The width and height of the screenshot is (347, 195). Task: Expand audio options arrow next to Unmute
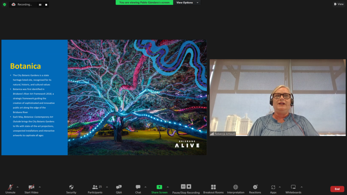point(18,187)
